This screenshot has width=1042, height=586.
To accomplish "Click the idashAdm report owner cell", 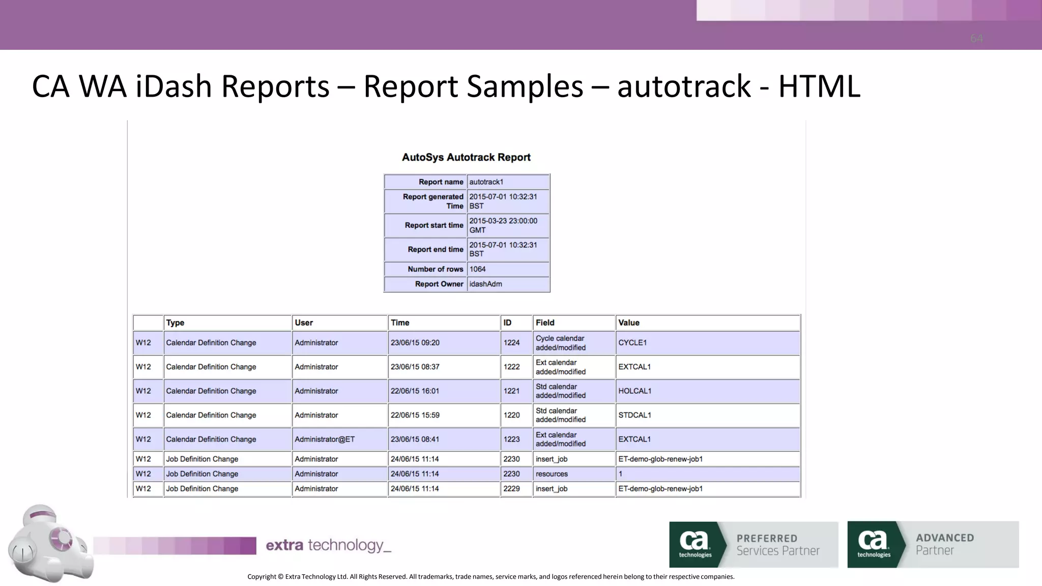I will click(485, 284).
